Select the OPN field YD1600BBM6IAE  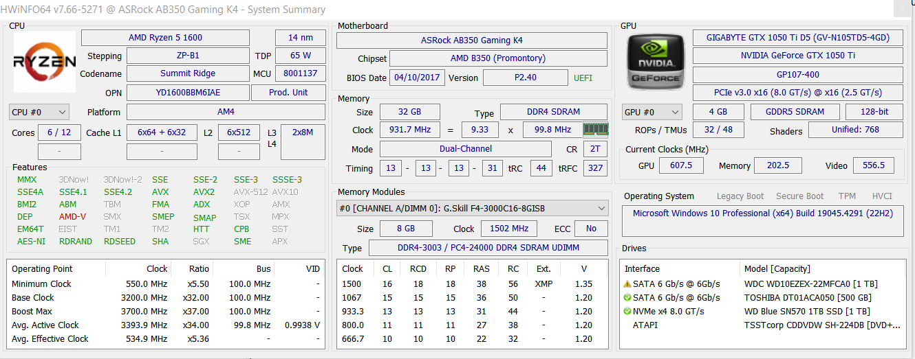point(188,92)
